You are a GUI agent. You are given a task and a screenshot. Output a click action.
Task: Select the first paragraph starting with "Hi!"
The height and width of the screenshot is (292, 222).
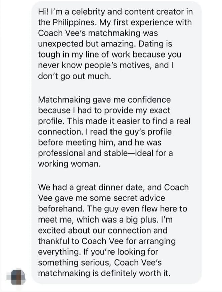[x=115, y=44]
